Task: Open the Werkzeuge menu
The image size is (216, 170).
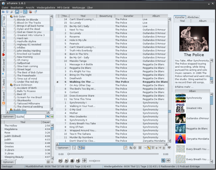Action: click(78, 7)
